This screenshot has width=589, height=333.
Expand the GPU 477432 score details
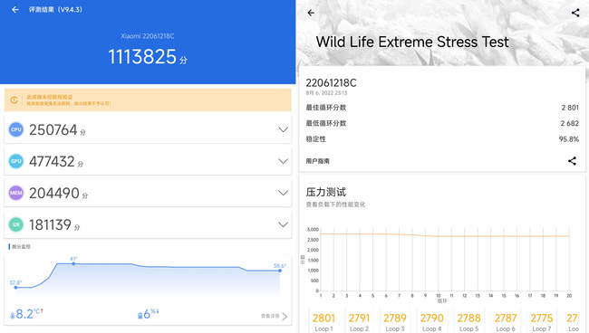(283, 161)
